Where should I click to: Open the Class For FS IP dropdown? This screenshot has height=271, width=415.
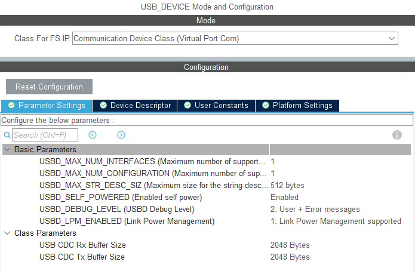235,38
